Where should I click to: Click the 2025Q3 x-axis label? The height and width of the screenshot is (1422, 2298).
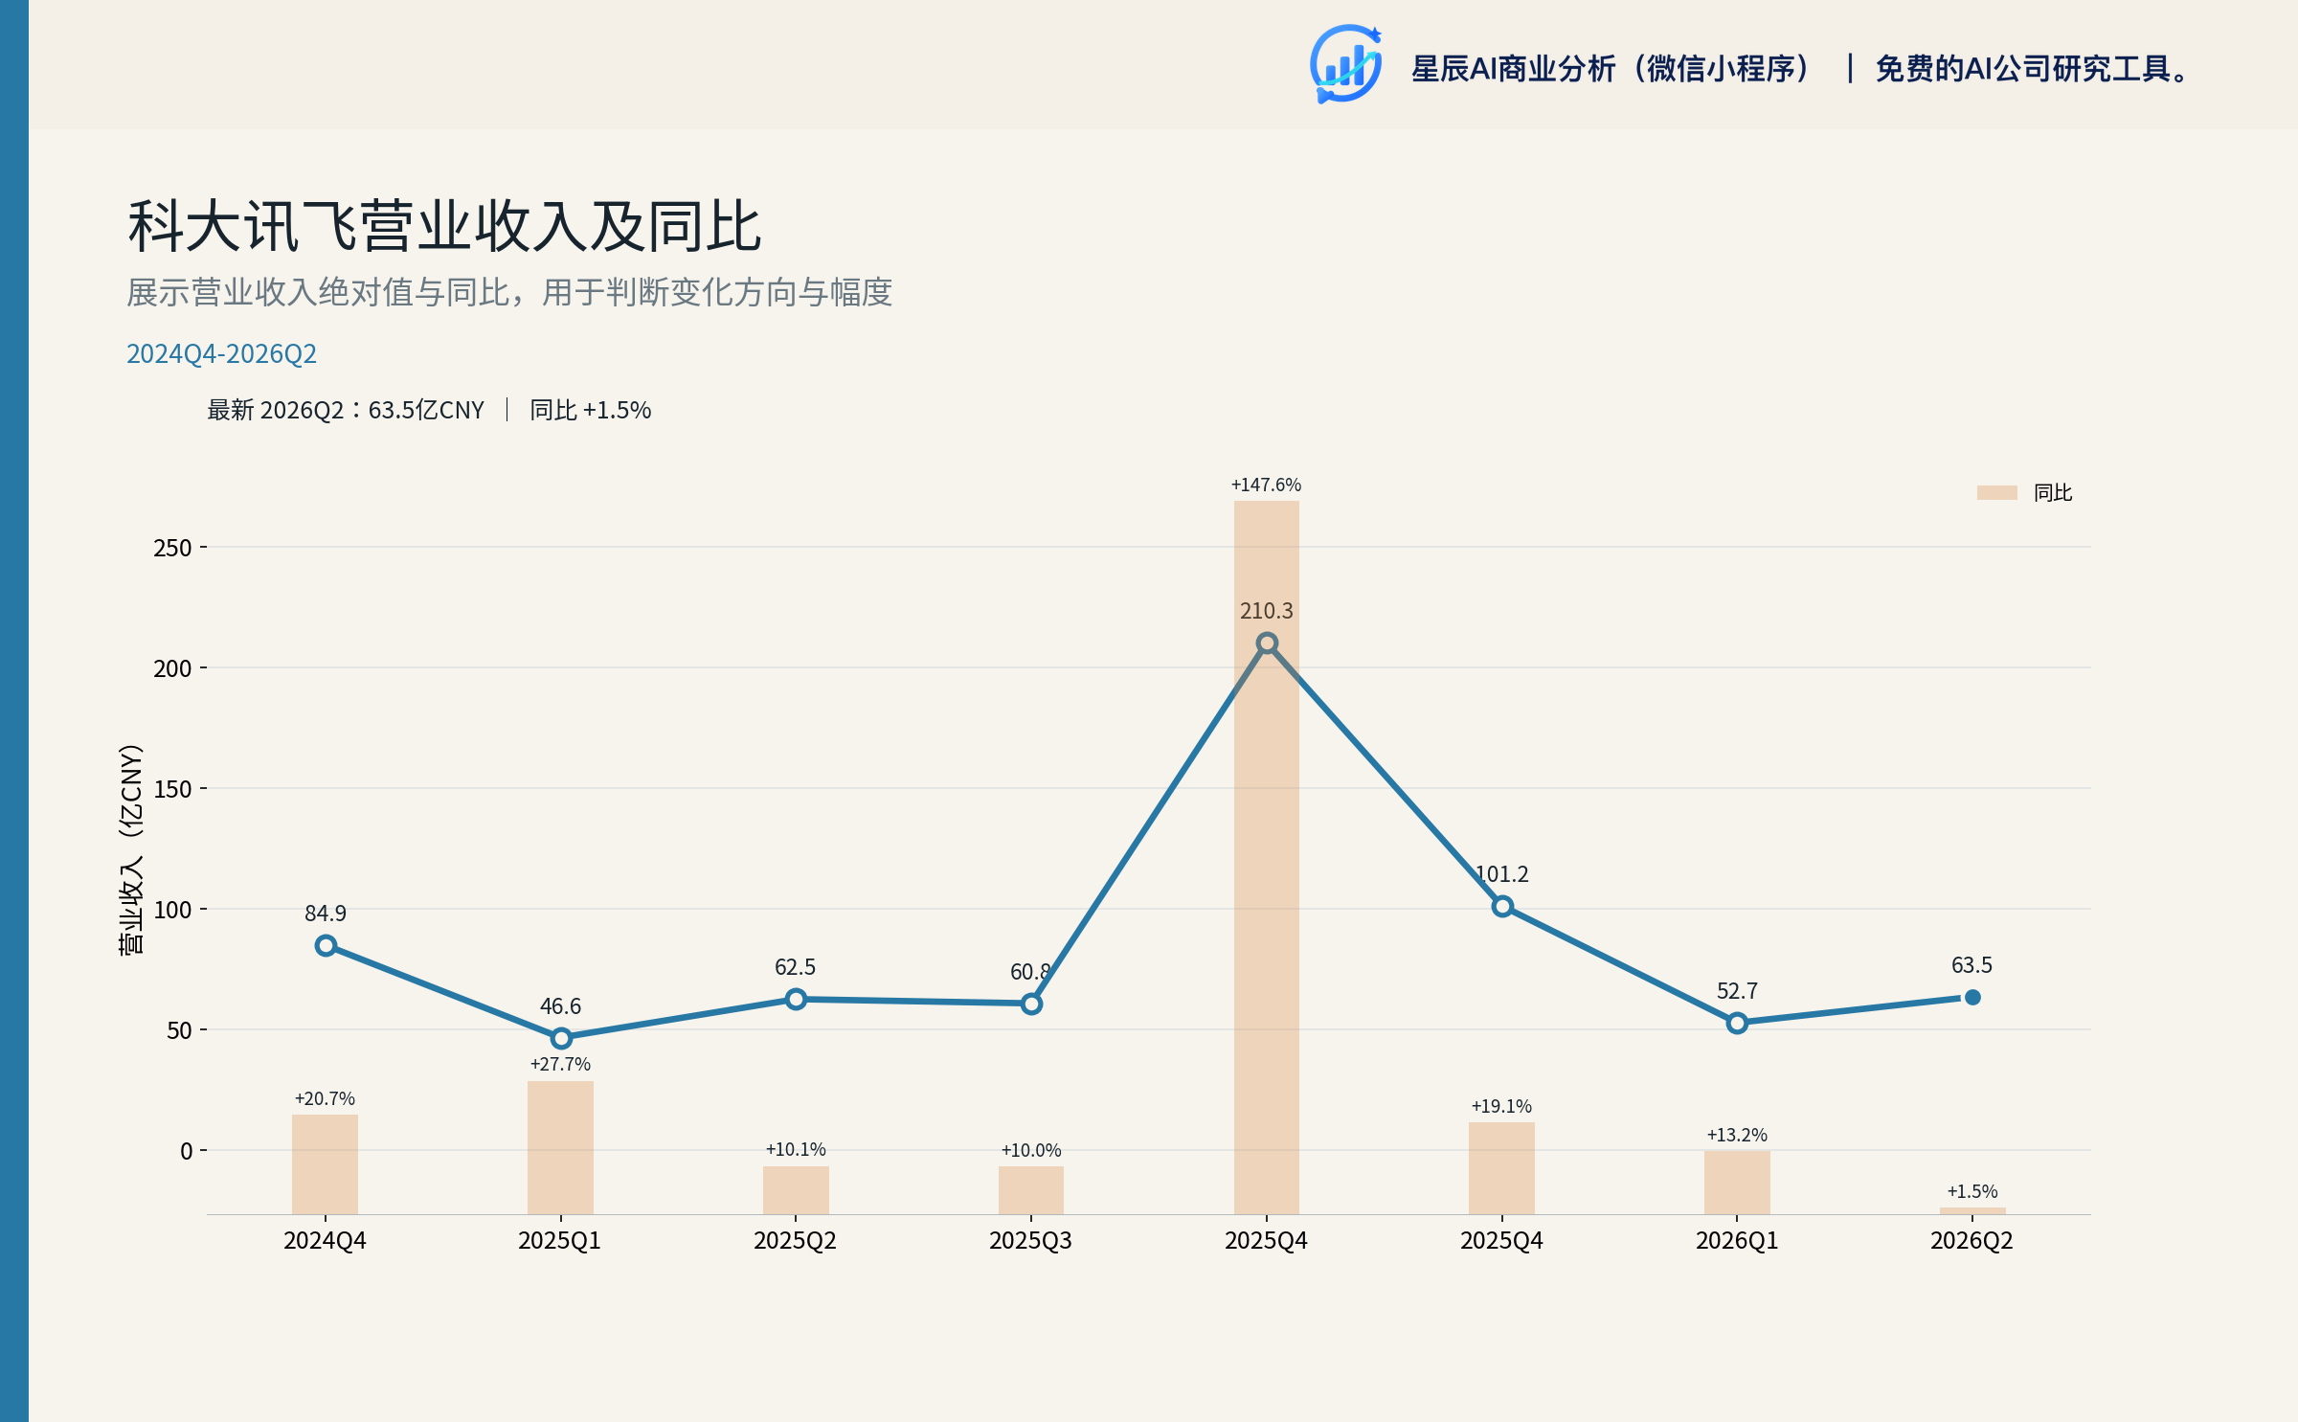pyautogui.click(x=1031, y=1241)
